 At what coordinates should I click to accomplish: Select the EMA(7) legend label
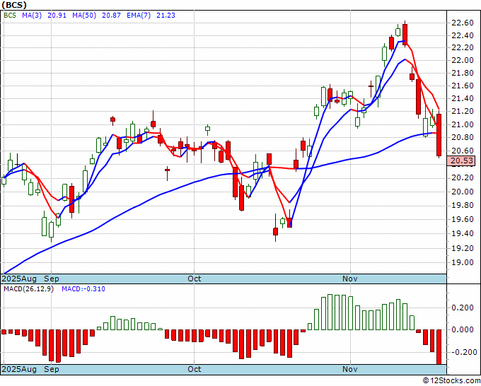pos(139,15)
